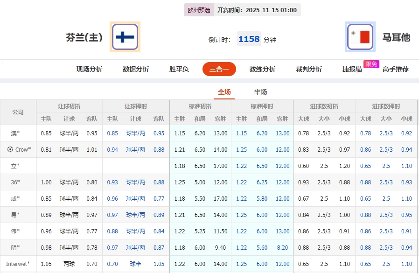Click the pink 限免 badge on 捷报猫
The height and width of the screenshot is (273, 419).
pyautogui.click(x=371, y=64)
